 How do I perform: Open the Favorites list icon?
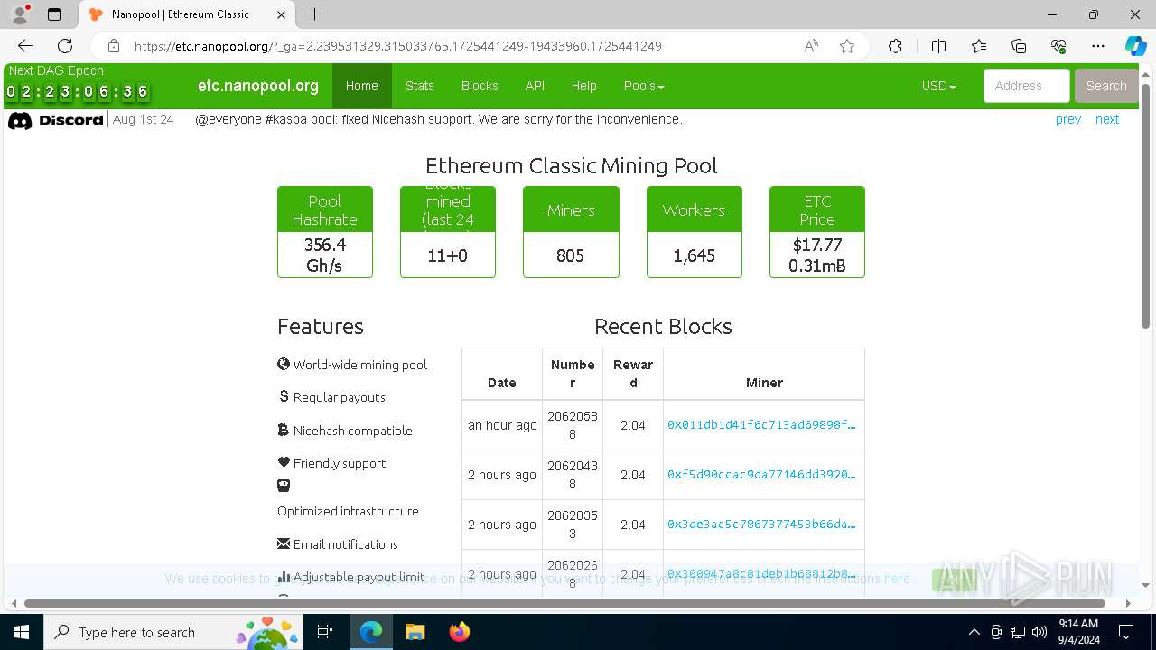979,46
